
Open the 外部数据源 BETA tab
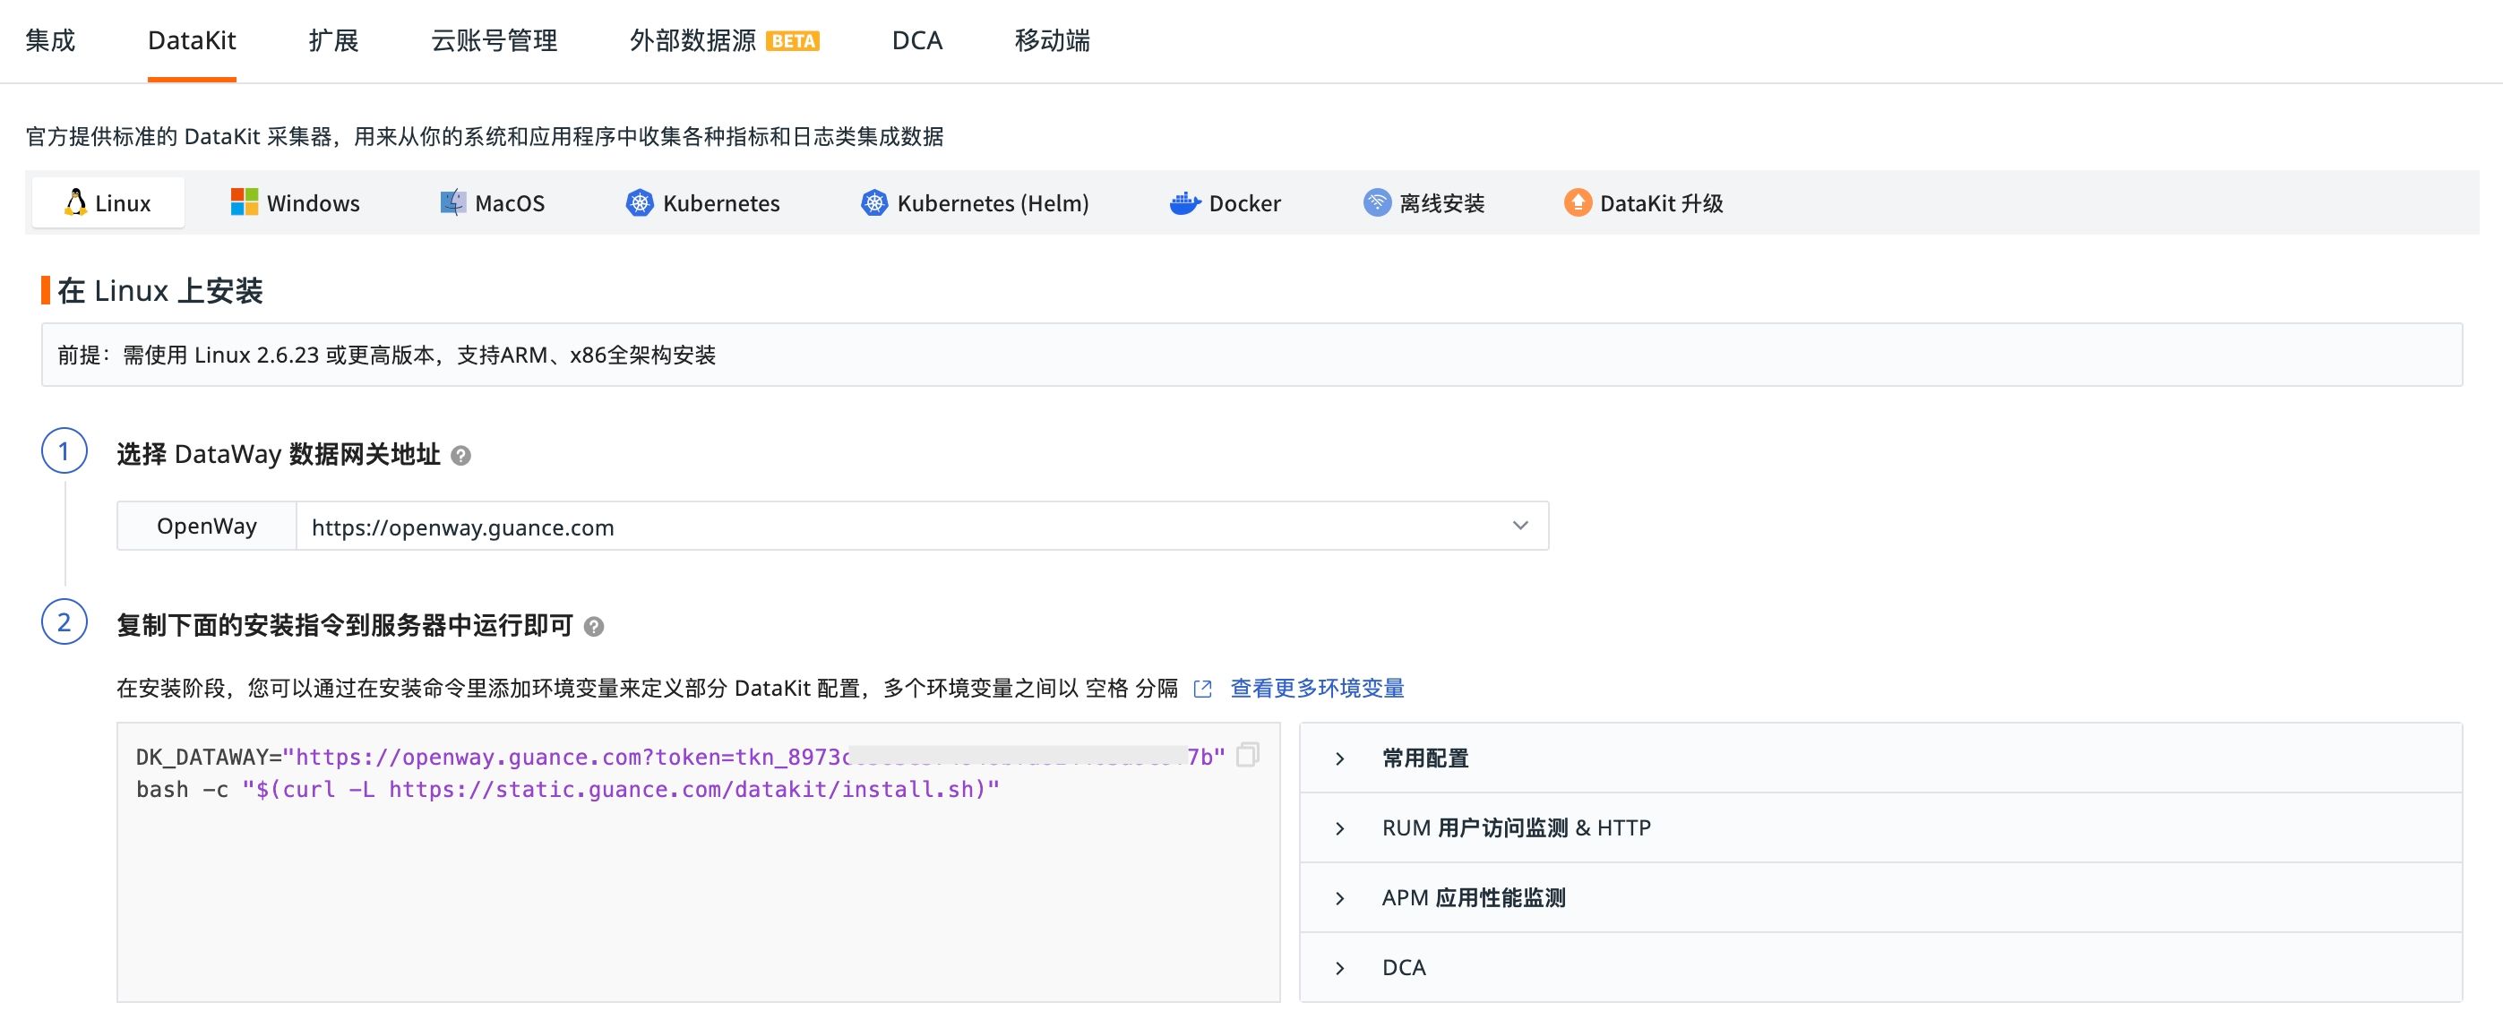[724, 41]
